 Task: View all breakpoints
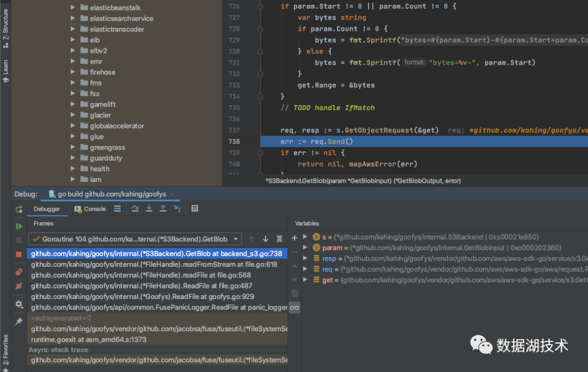coord(19,272)
